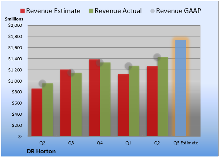The image size is (219, 157).
Task: Click the red Revenue Estimate legend swatch
Action: pos(22,11)
